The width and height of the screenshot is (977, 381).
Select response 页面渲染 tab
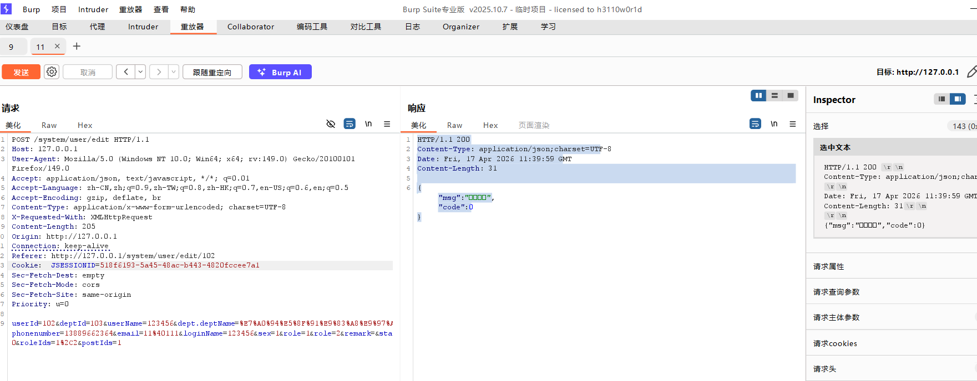click(x=534, y=125)
